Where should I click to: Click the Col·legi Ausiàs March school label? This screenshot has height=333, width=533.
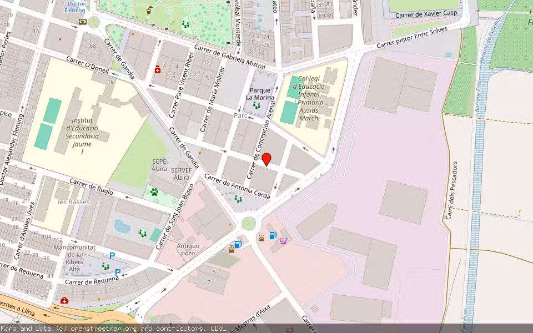click(x=308, y=98)
